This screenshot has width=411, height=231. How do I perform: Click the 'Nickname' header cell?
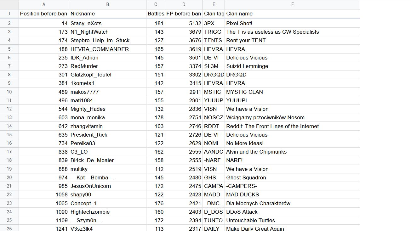[x=108, y=14]
